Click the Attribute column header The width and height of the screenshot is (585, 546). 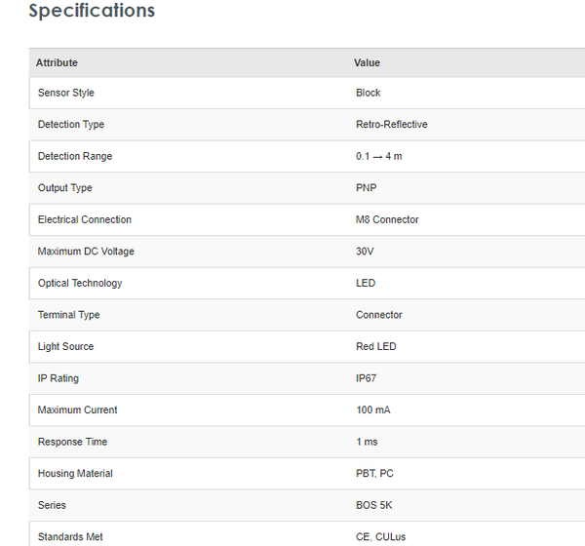coord(57,62)
